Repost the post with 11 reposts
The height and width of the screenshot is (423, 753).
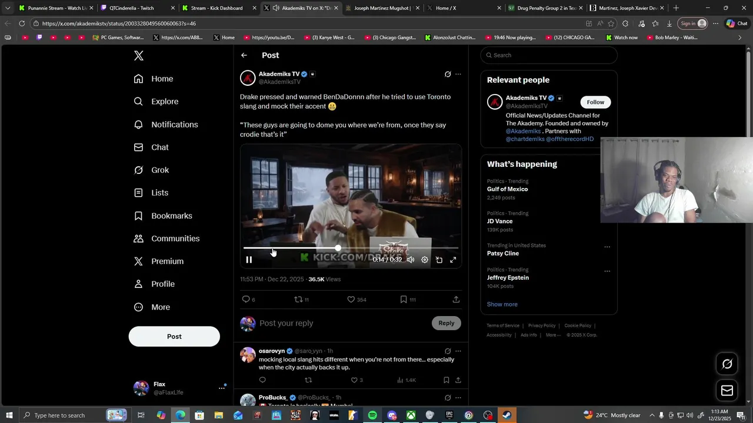(301, 300)
